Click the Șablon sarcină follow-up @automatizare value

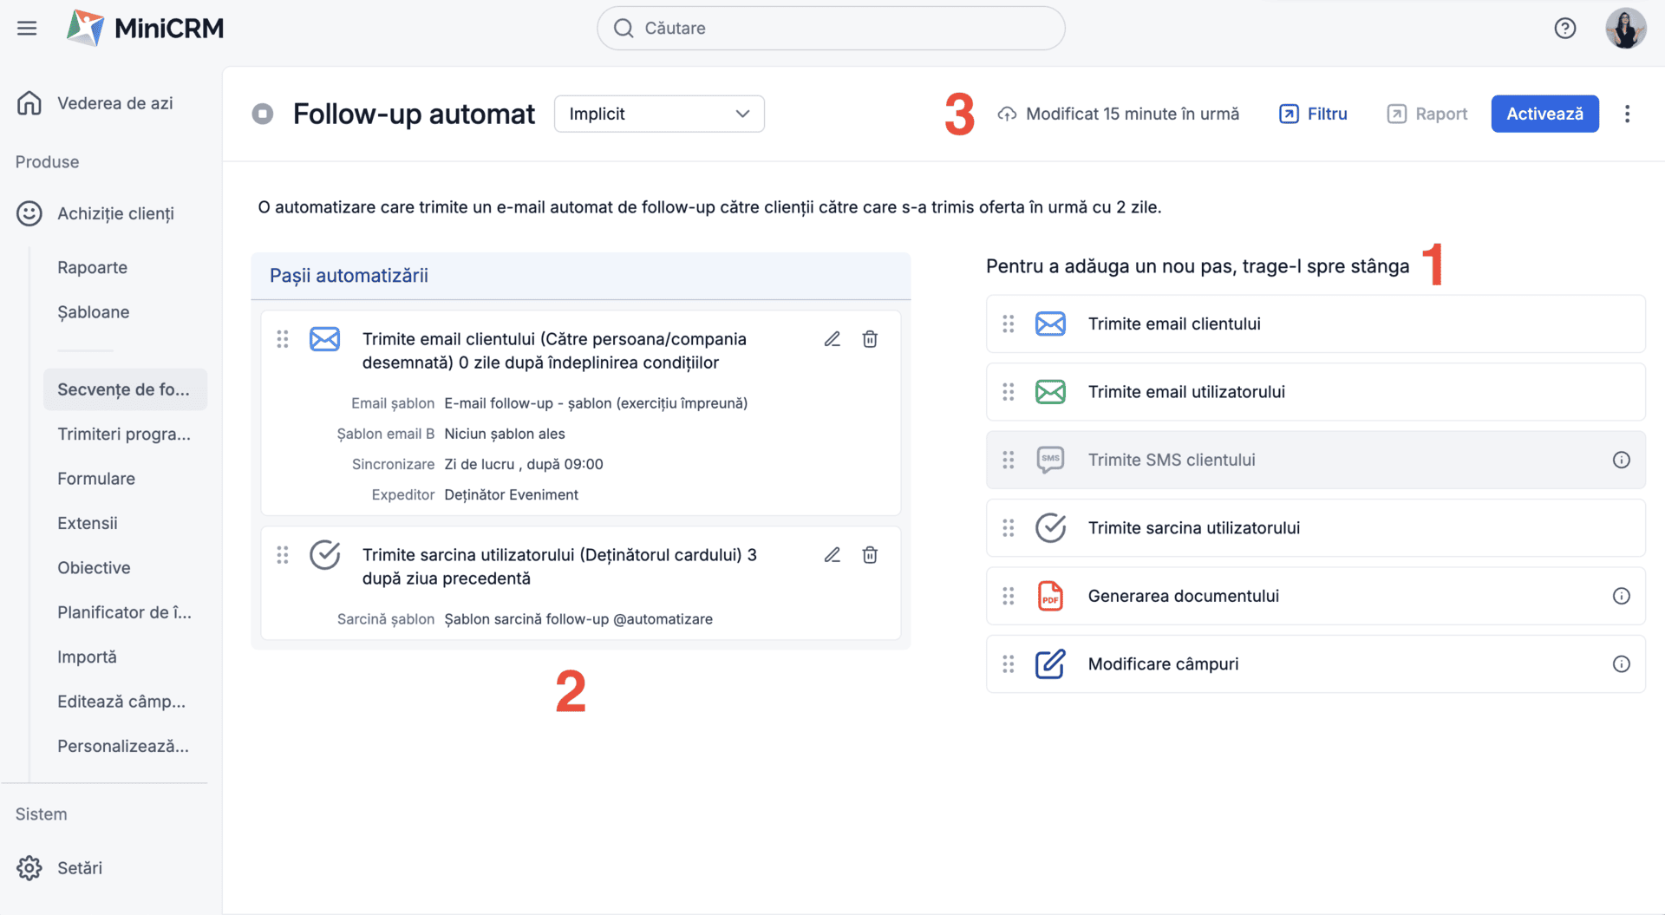[x=578, y=619]
